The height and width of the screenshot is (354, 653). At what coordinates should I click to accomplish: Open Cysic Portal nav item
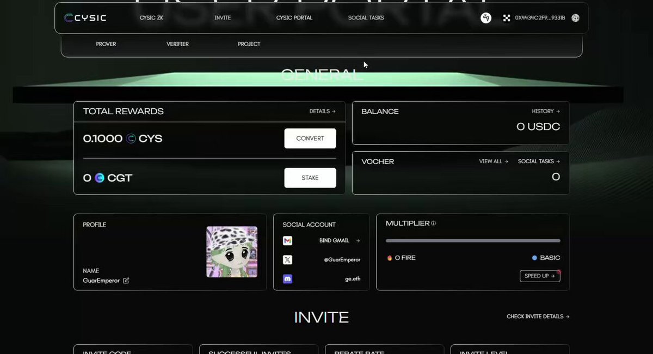point(294,18)
